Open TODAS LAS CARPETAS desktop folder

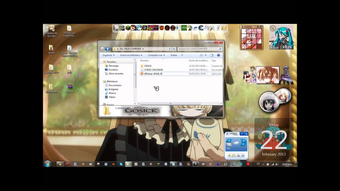69,31
